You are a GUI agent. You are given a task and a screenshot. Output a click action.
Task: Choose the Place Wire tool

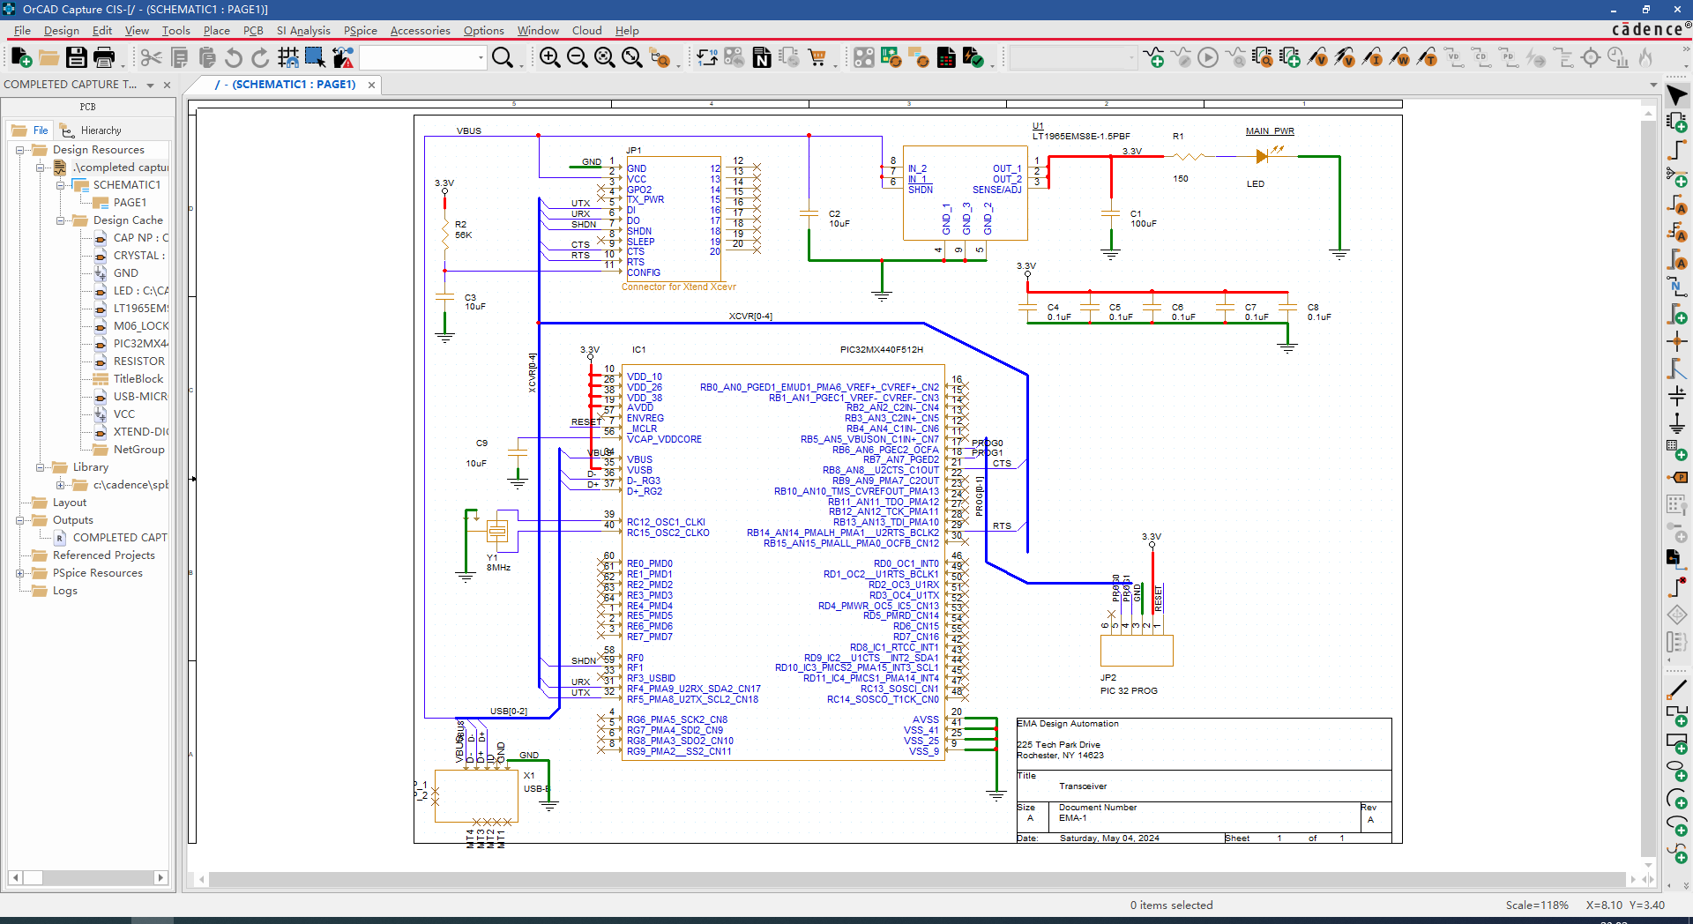[1676, 150]
